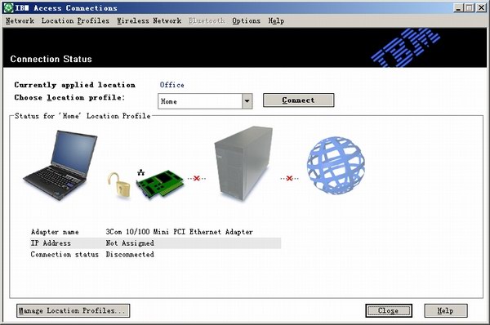490x325 pixels.
Task: Open the Options menu
Action: pos(247,20)
